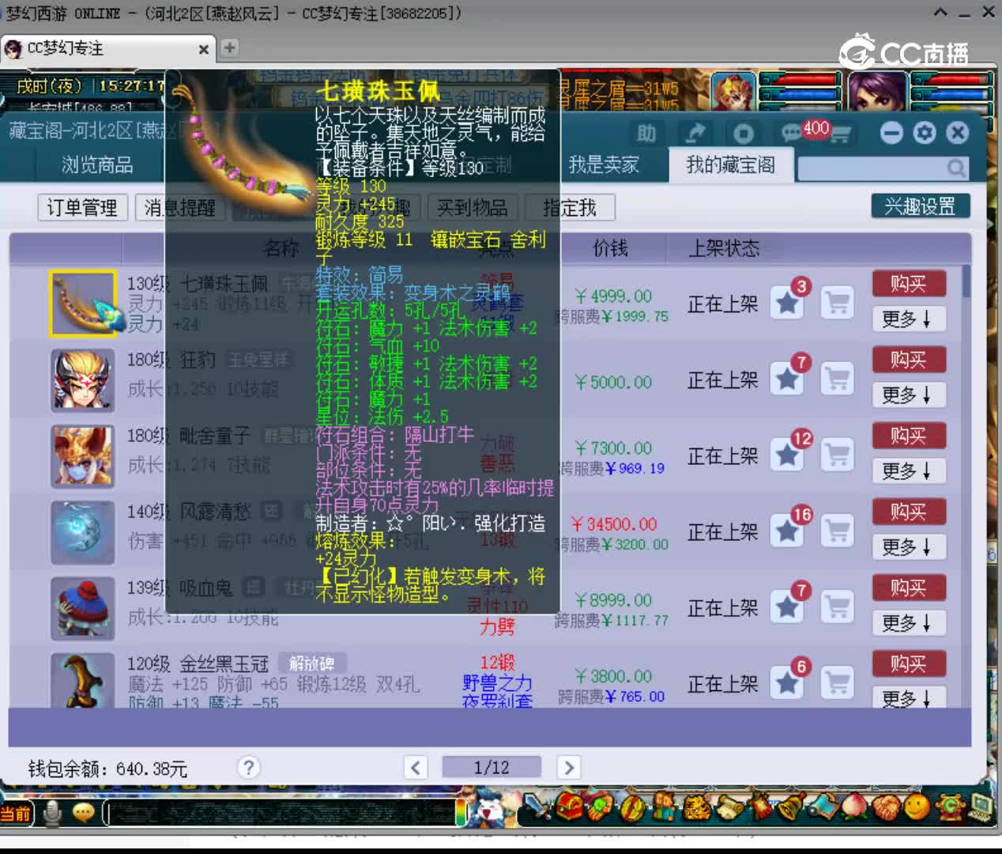Image resolution: width=1002 pixels, height=854 pixels.
Task: Open messages bubble with 400 badge
Action: pos(793,132)
